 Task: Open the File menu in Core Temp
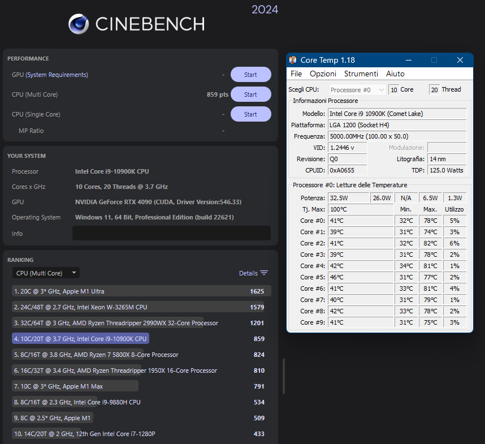pyautogui.click(x=296, y=74)
